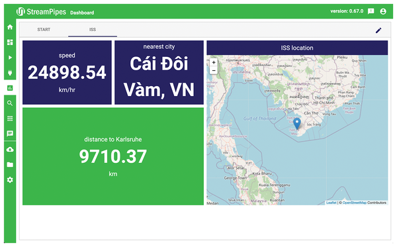This screenshot has height=247, width=397.
Task: Open the Connect plug icon
Action: (x=10, y=73)
